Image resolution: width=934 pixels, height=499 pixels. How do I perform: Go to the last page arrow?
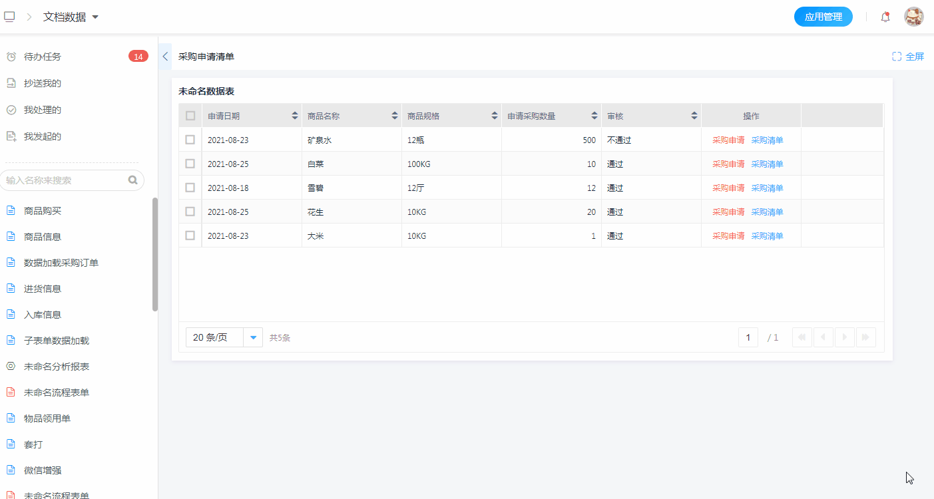(x=865, y=337)
